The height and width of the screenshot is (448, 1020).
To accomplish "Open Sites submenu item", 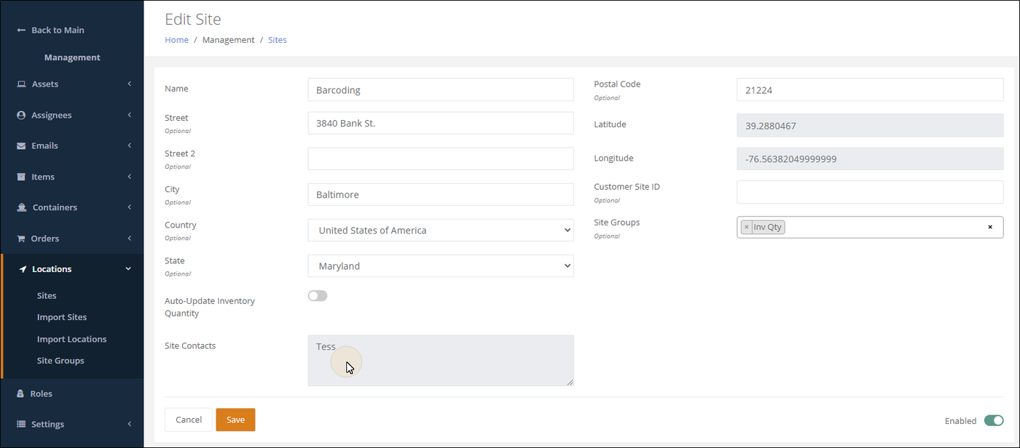I will (47, 296).
